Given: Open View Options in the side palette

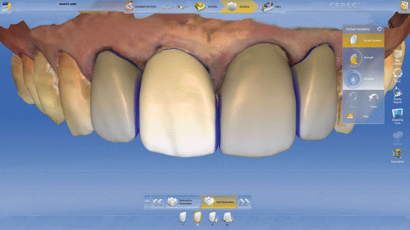Looking at the screenshot, I should click(397, 57).
